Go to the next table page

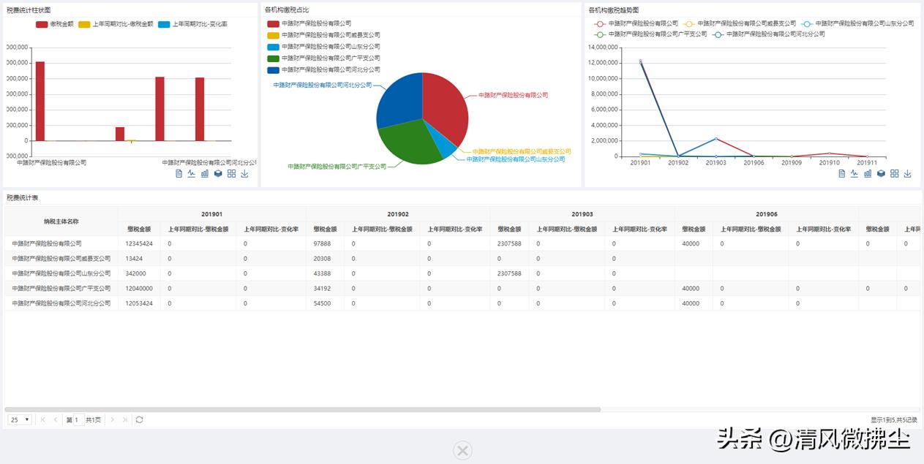point(112,419)
